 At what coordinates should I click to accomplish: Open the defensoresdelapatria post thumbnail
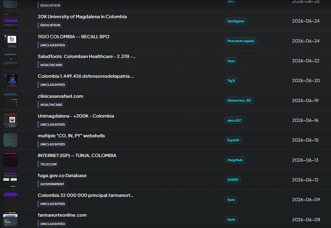pos(10,80)
